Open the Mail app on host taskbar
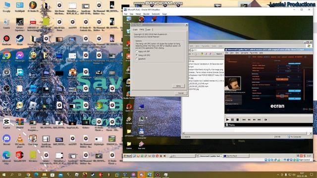 pyautogui.click(x=60, y=175)
